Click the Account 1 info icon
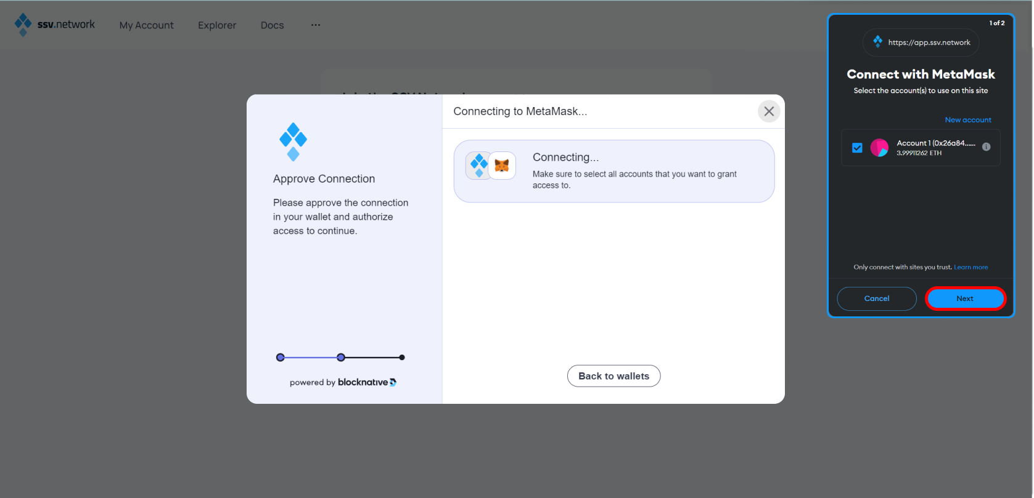The image size is (1034, 498). 987,147
